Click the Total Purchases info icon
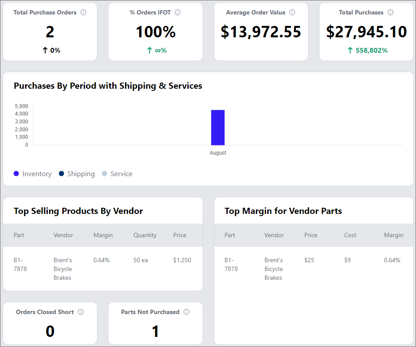The height and width of the screenshot is (347, 416). click(x=391, y=13)
